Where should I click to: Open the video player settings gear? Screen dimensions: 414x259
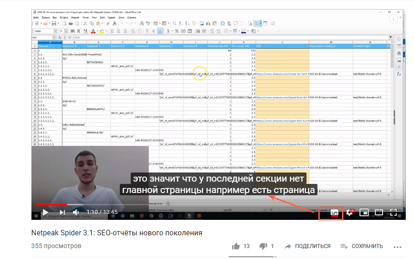click(349, 213)
